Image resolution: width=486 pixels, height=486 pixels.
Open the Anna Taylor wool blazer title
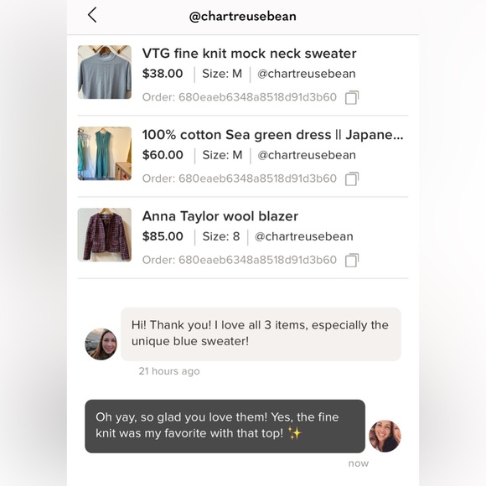220,216
